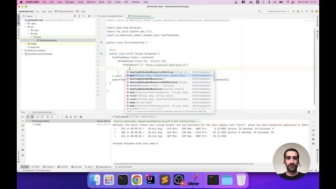The width and height of the screenshot is (336, 189).
Task: Open Chrome from the Dock
Action: tap(136, 180)
